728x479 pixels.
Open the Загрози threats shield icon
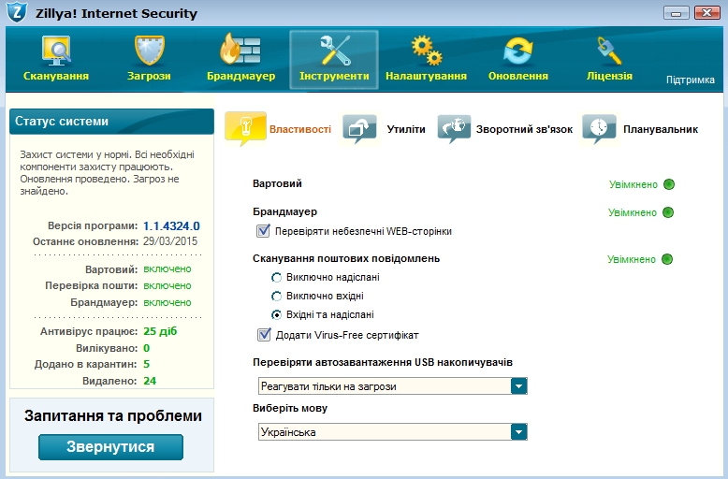(149, 50)
